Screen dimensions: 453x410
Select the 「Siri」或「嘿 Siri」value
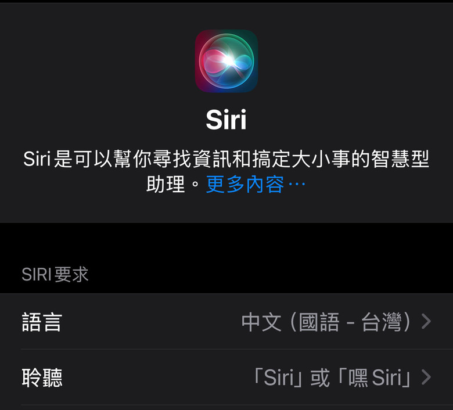coord(332,377)
